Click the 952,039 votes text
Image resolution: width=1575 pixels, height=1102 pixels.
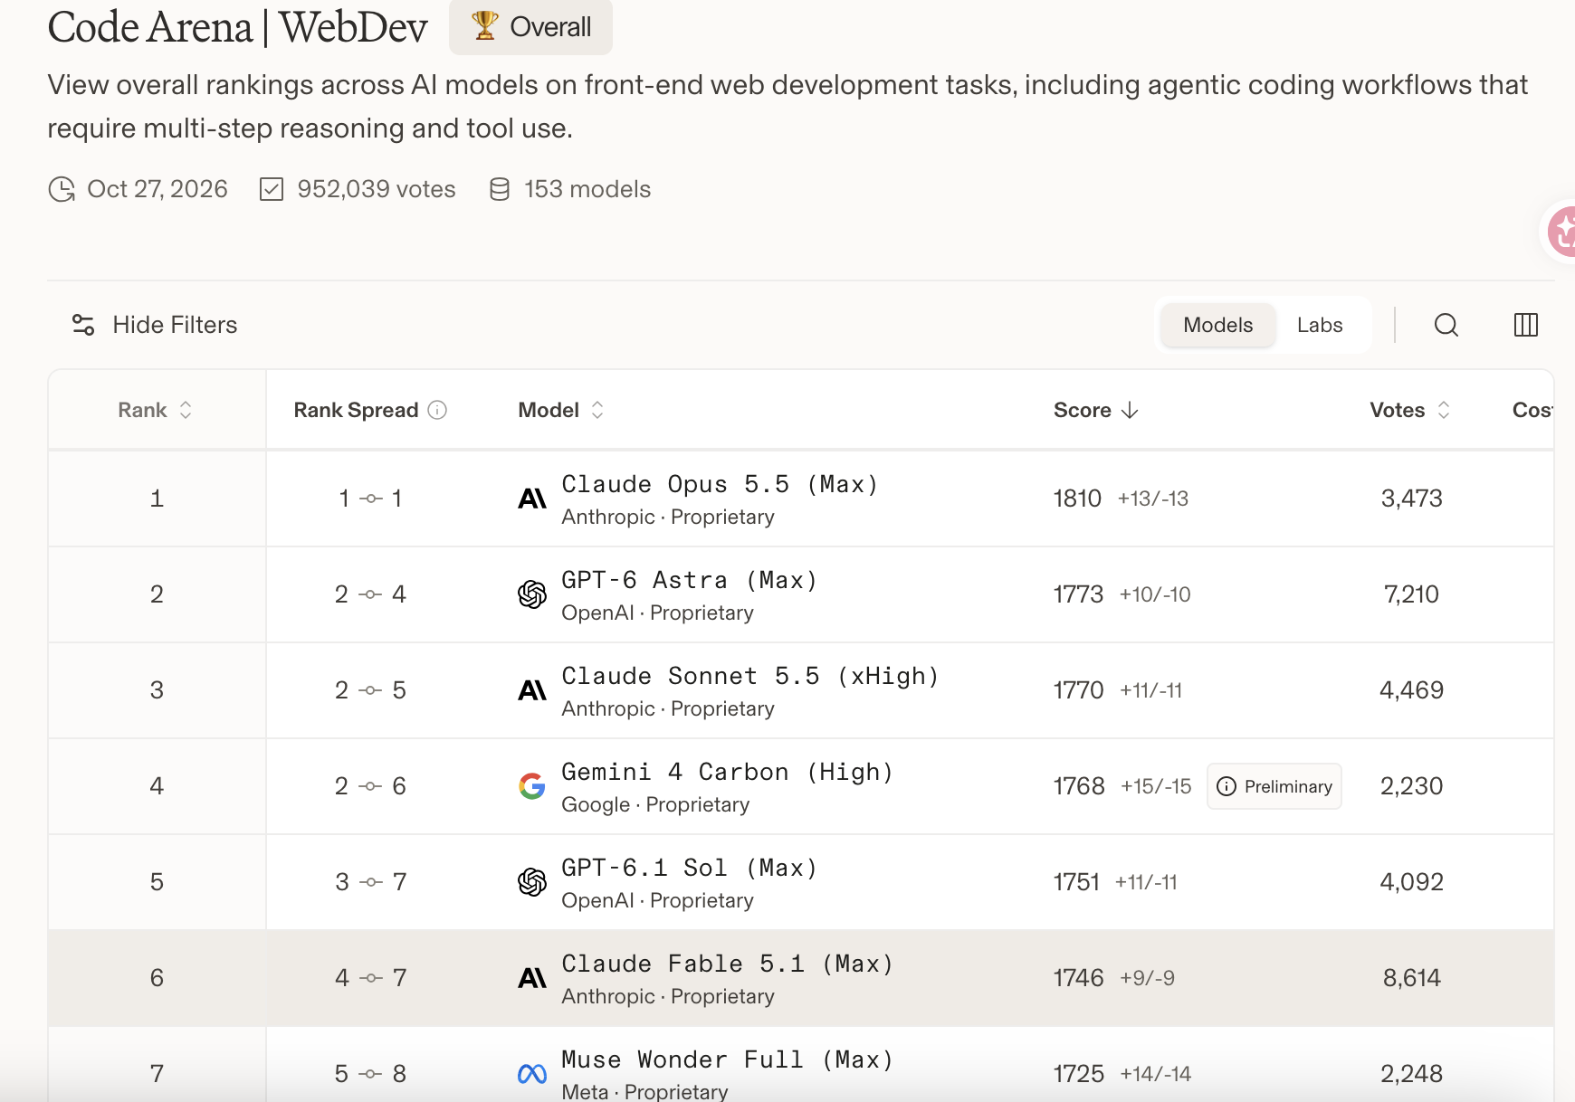pyautogui.click(x=377, y=189)
